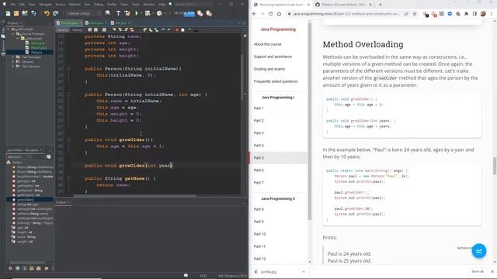
Task: Click the New Project icon in NetBeans toolbar
Action: 16,13
